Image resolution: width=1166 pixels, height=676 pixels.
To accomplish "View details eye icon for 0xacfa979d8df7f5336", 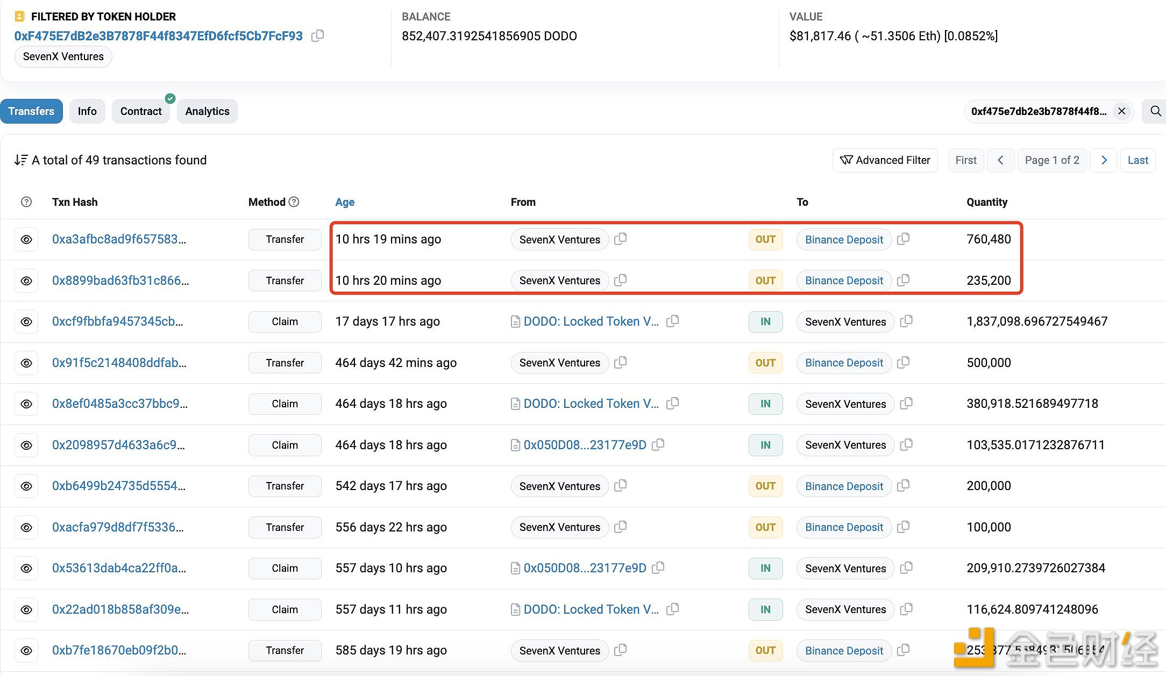I will coord(26,528).
